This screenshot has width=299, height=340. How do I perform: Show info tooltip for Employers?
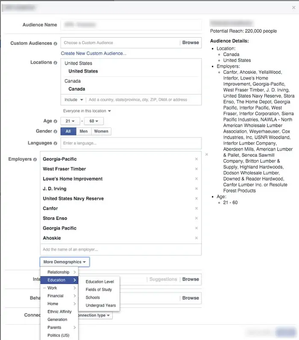coord(35,160)
